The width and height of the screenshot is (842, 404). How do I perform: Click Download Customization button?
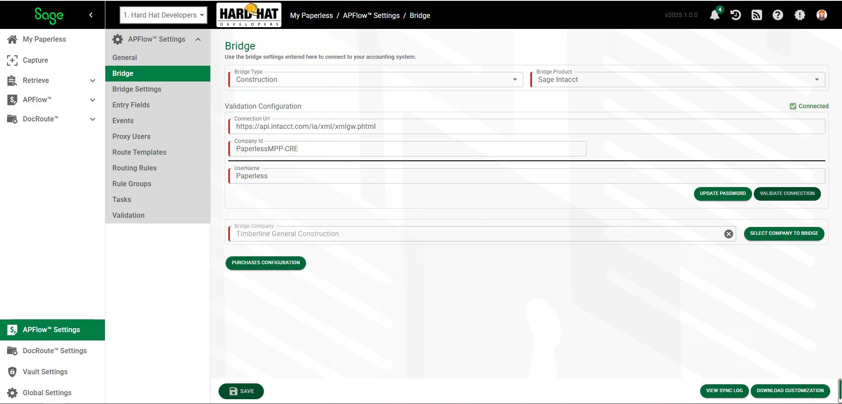[x=790, y=390]
